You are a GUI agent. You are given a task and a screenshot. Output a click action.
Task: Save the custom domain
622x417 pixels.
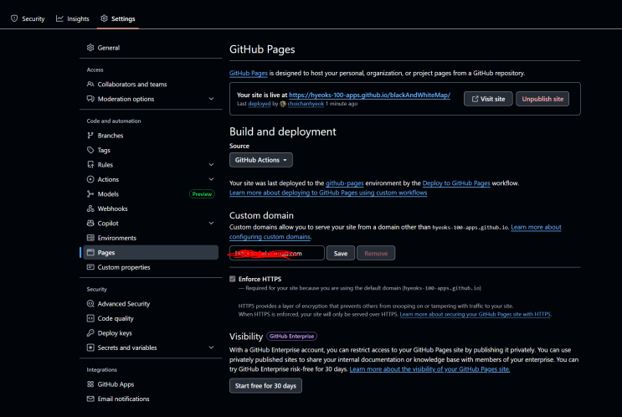pos(341,253)
